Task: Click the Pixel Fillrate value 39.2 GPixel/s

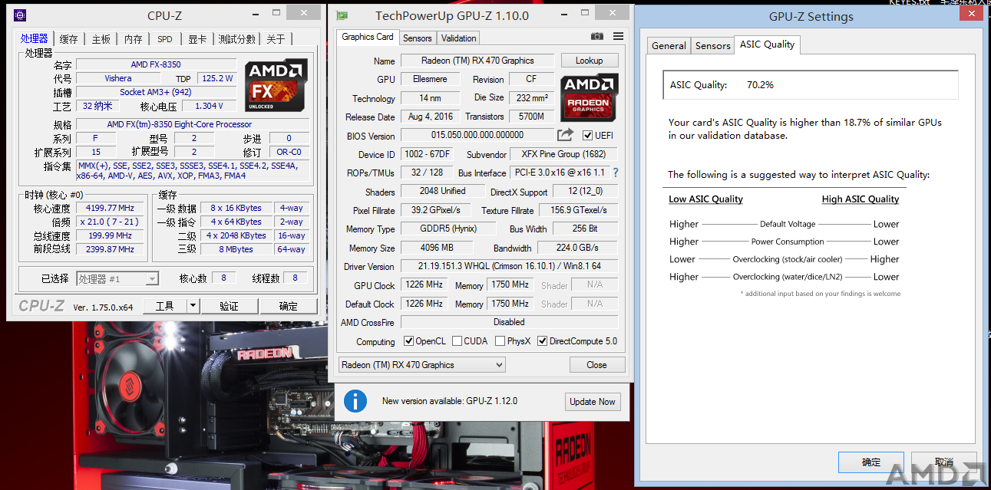Action: (x=436, y=210)
